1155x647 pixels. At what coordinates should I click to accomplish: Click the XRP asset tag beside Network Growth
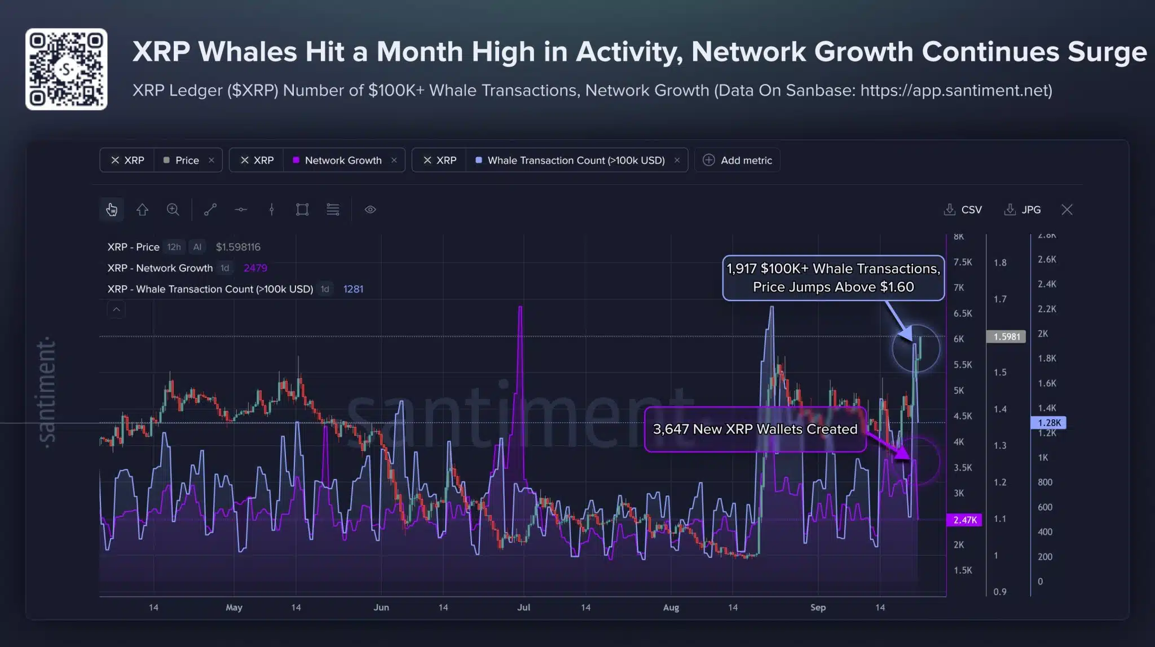[257, 160]
